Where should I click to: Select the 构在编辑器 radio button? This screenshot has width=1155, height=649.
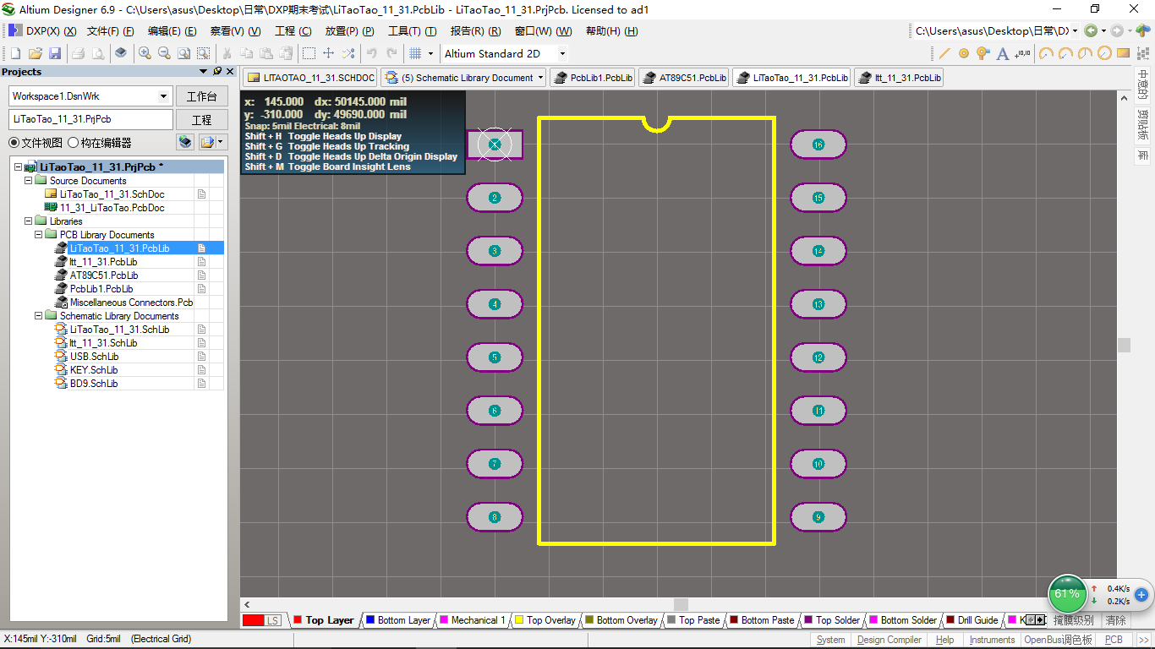[74, 143]
